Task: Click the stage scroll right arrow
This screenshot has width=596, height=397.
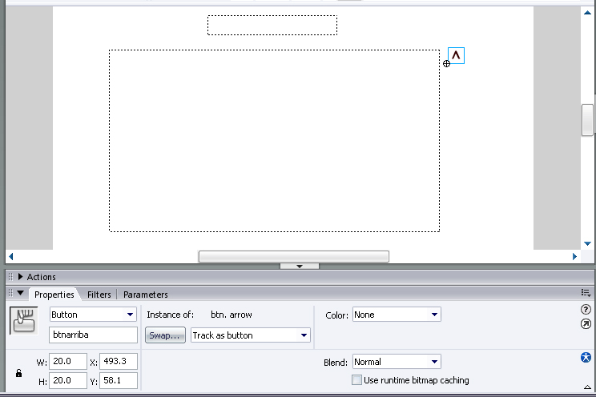Action: (x=574, y=256)
